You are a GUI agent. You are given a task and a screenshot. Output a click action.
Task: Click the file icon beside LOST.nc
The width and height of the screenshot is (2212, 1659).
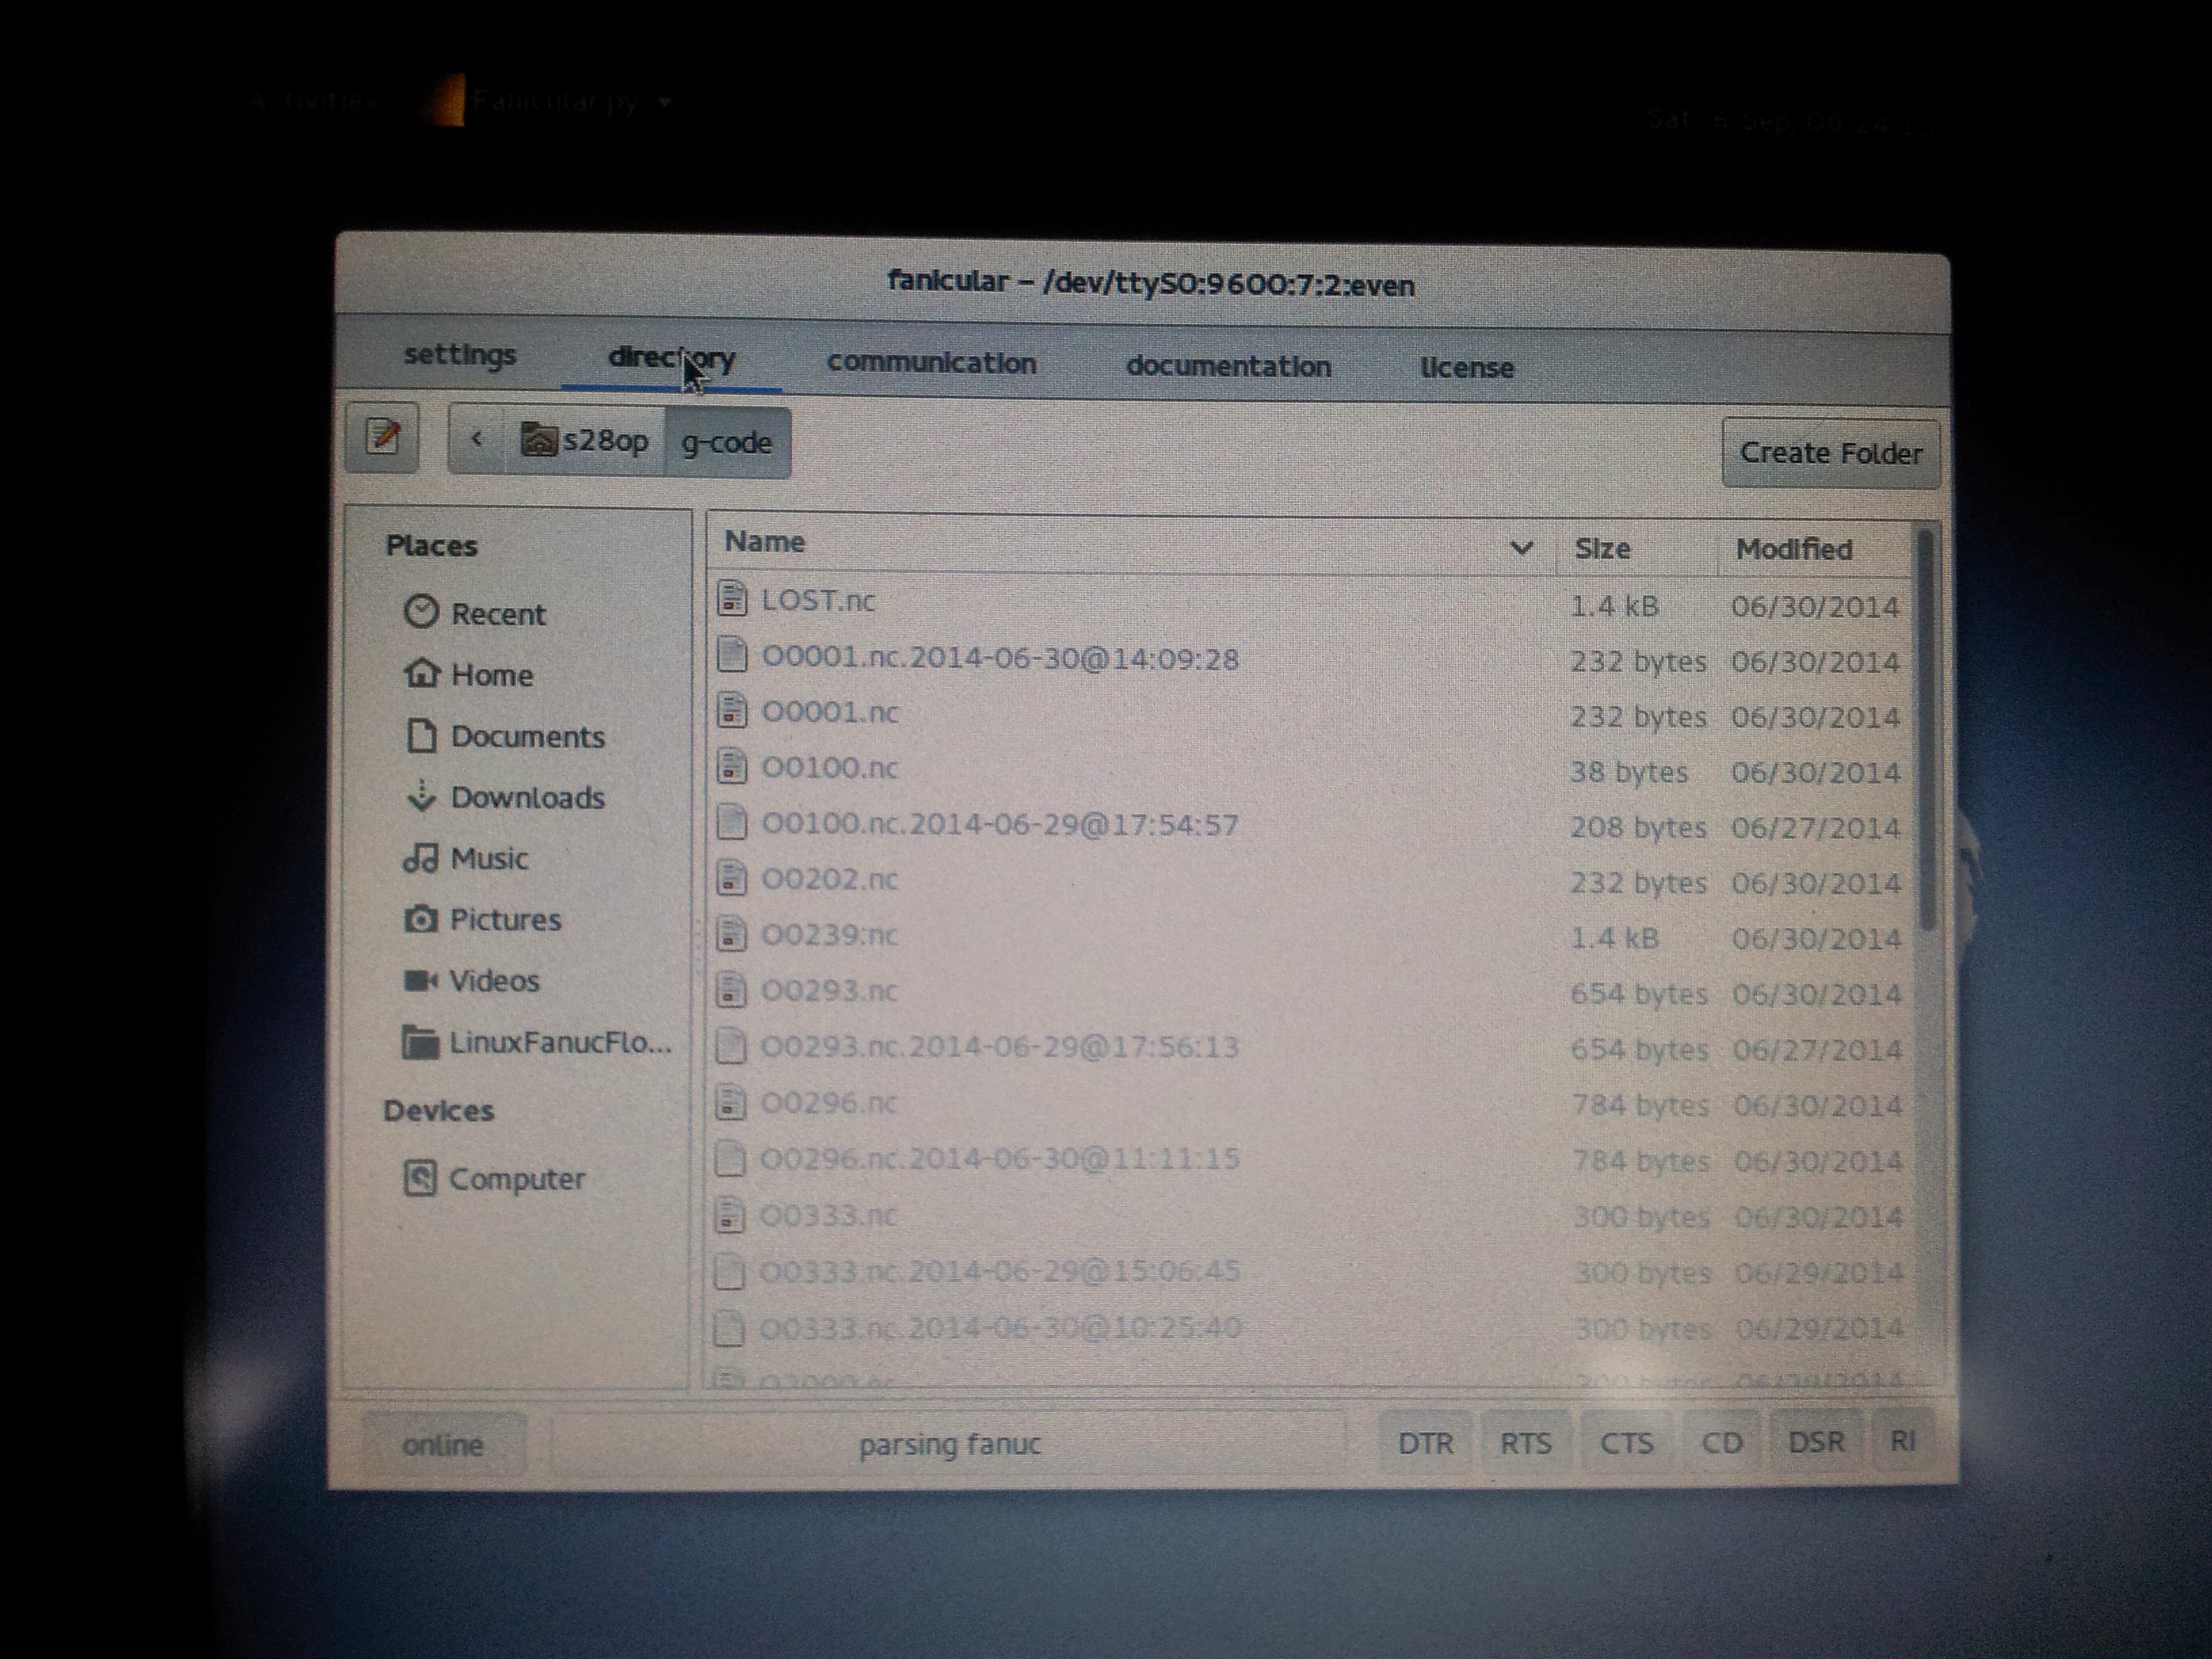pyautogui.click(x=732, y=599)
